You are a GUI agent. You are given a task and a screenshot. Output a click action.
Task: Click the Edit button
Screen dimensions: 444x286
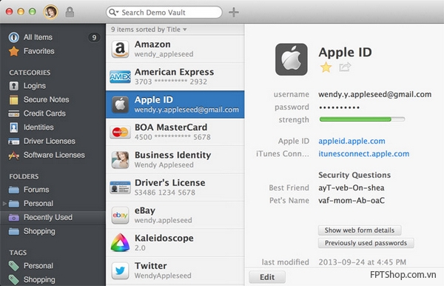point(267,277)
